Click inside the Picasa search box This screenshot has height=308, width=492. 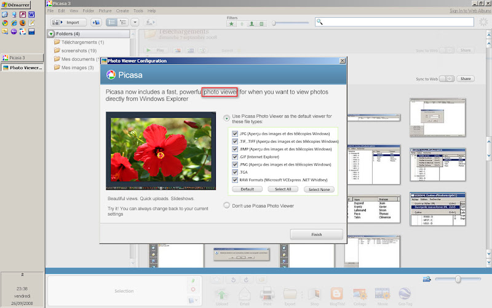tap(394, 22)
